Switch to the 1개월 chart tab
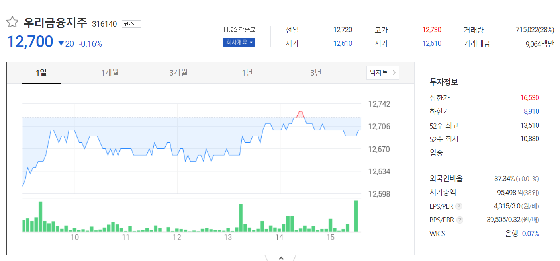 pyautogui.click(x=110, y=72)
